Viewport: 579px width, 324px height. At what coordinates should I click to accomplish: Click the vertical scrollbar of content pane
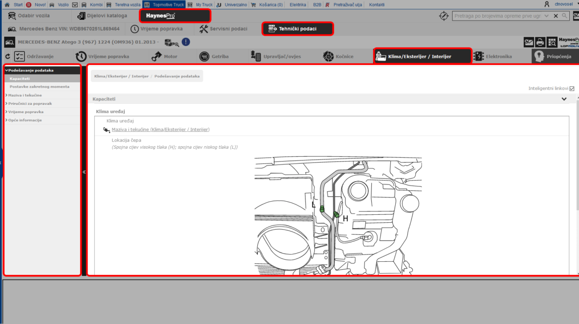click(577, 155)
